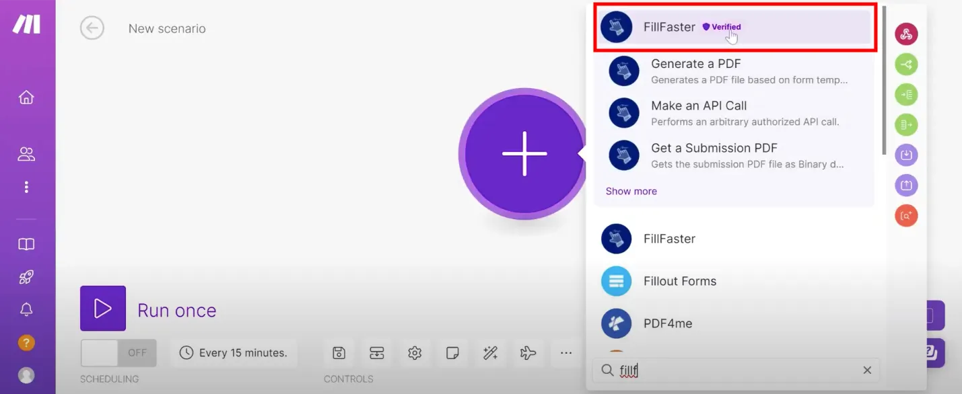Click the app list scrollbar
The width and height of the screenshot is (962, 394).
pos(884,81)
